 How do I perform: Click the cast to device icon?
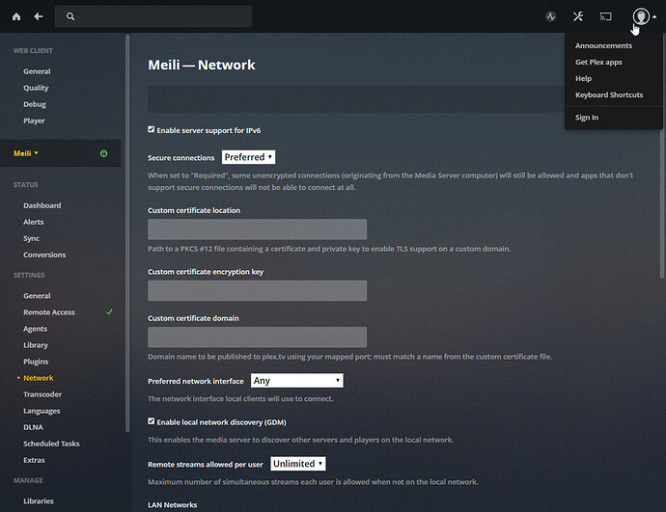coord(606,16)
